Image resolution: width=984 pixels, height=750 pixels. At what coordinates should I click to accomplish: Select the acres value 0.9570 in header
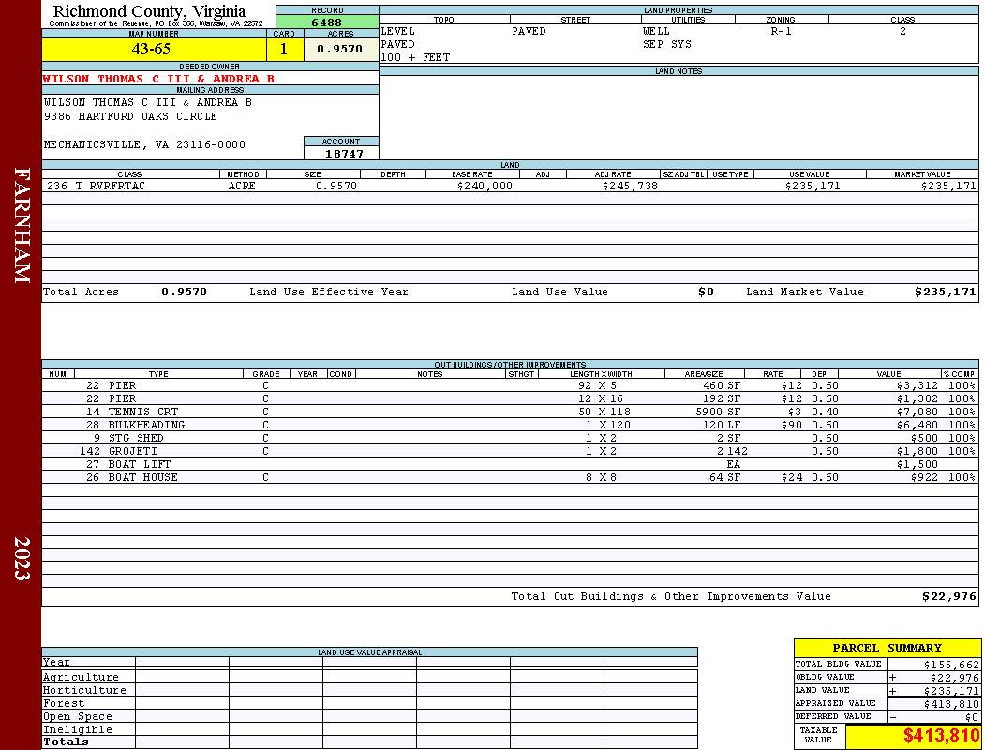point(339,49)
